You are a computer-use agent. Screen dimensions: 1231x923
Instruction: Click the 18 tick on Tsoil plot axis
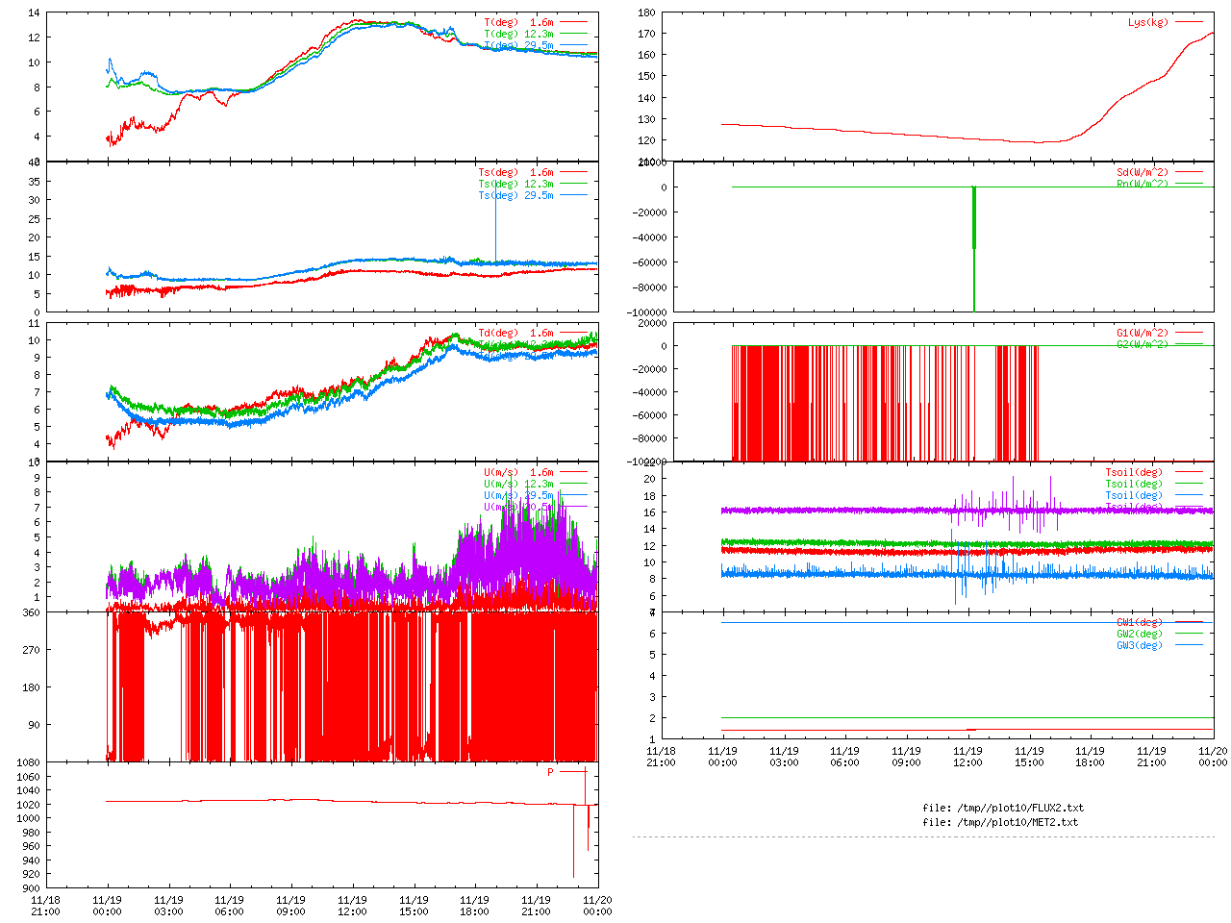pos(650,496)
